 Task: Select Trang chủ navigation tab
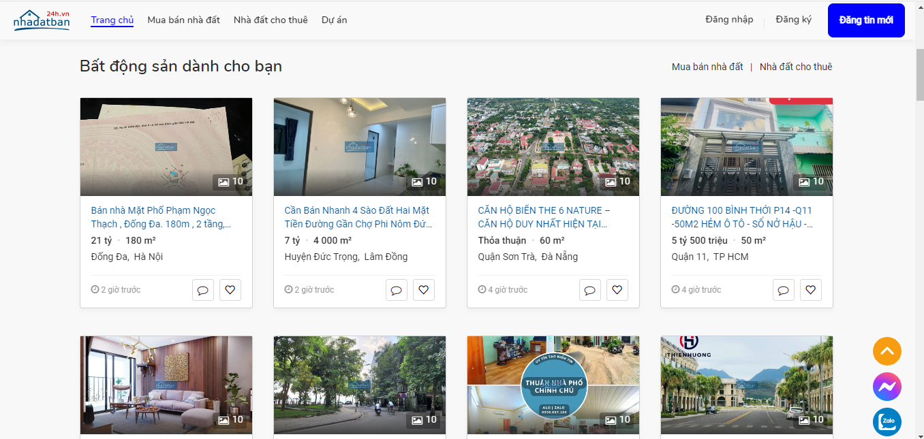[112, 20]
